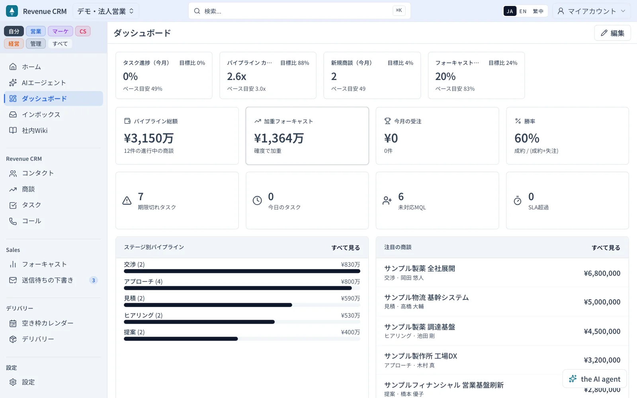
Task: Open the フォーキャスト bar chart icon
Action: [13, 264]
